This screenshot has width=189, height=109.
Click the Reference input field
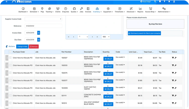tap(43, 26)
